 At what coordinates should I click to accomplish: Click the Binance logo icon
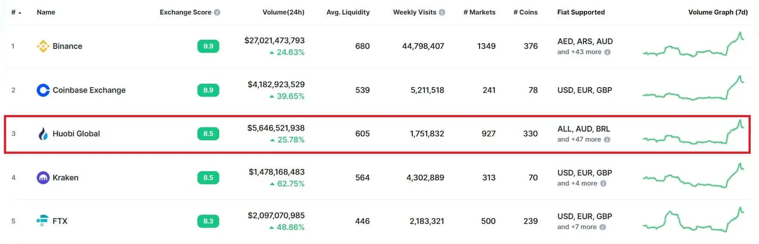pos(43,46)
